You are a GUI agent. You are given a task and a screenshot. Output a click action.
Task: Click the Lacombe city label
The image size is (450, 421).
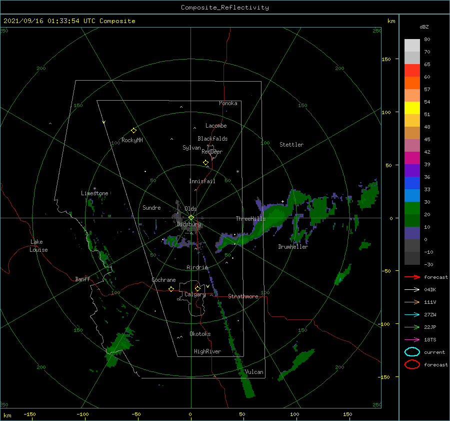(x=216, y=126)
